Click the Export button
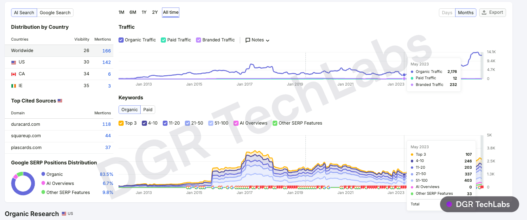 [x=493, y=13]
